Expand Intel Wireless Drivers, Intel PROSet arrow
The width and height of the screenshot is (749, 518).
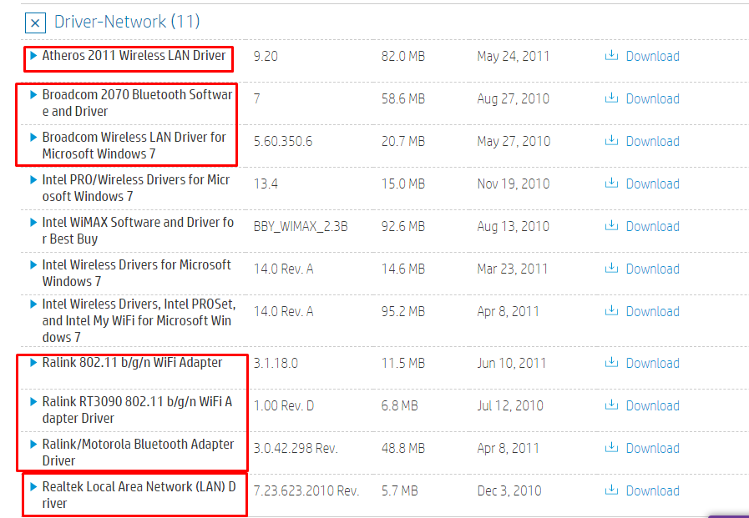[x=33, y=304]
